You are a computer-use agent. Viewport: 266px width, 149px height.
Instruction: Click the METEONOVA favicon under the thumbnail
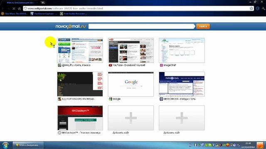(161, 99)
